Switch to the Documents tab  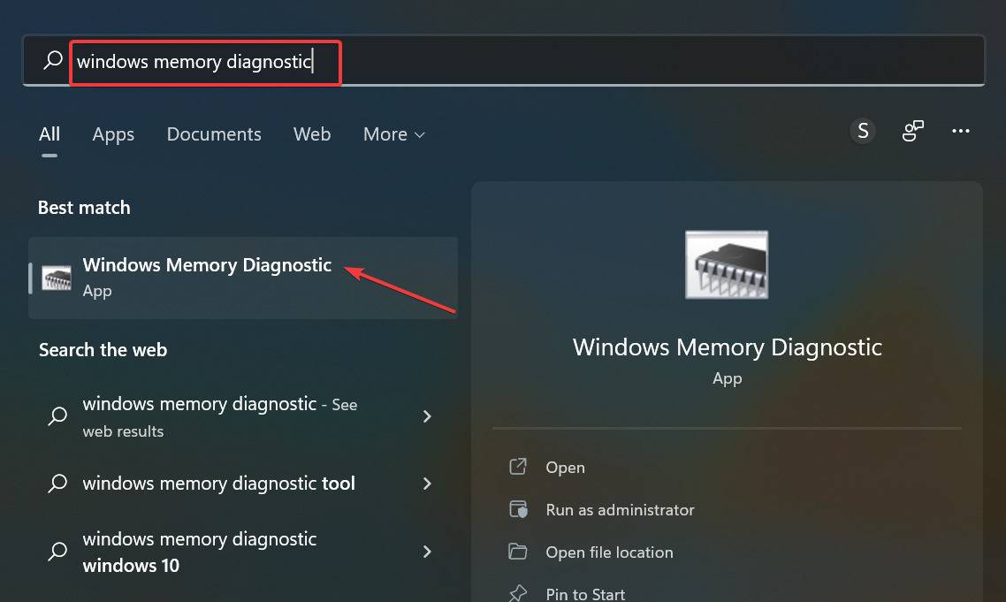click(214, 134)
